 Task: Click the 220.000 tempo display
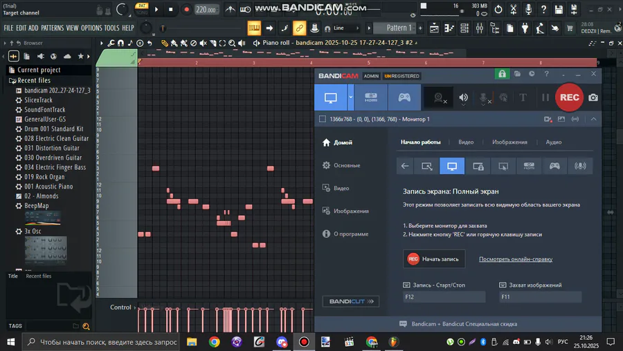click(206, 10)
